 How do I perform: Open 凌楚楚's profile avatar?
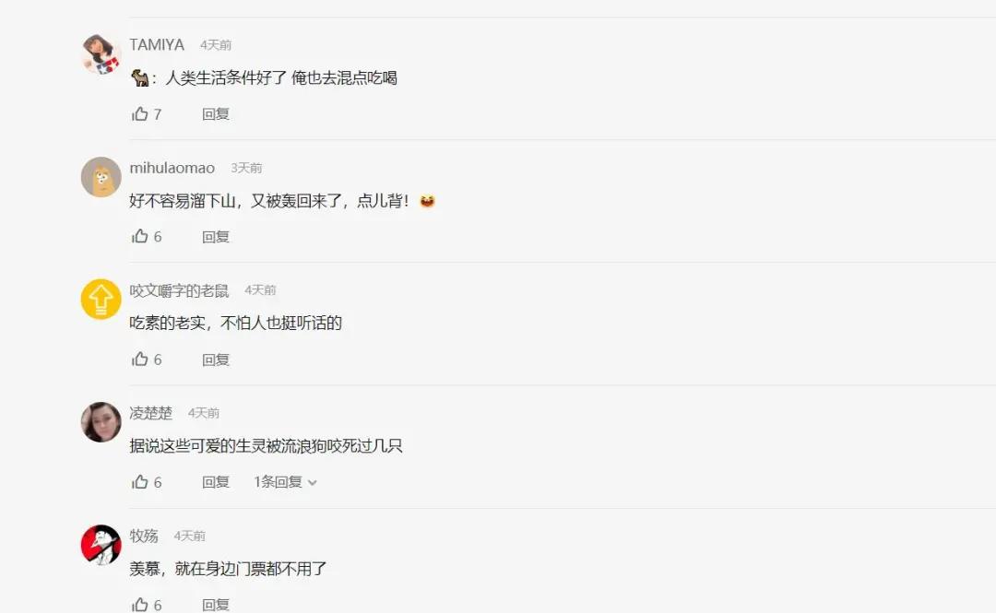click(101, 422)
